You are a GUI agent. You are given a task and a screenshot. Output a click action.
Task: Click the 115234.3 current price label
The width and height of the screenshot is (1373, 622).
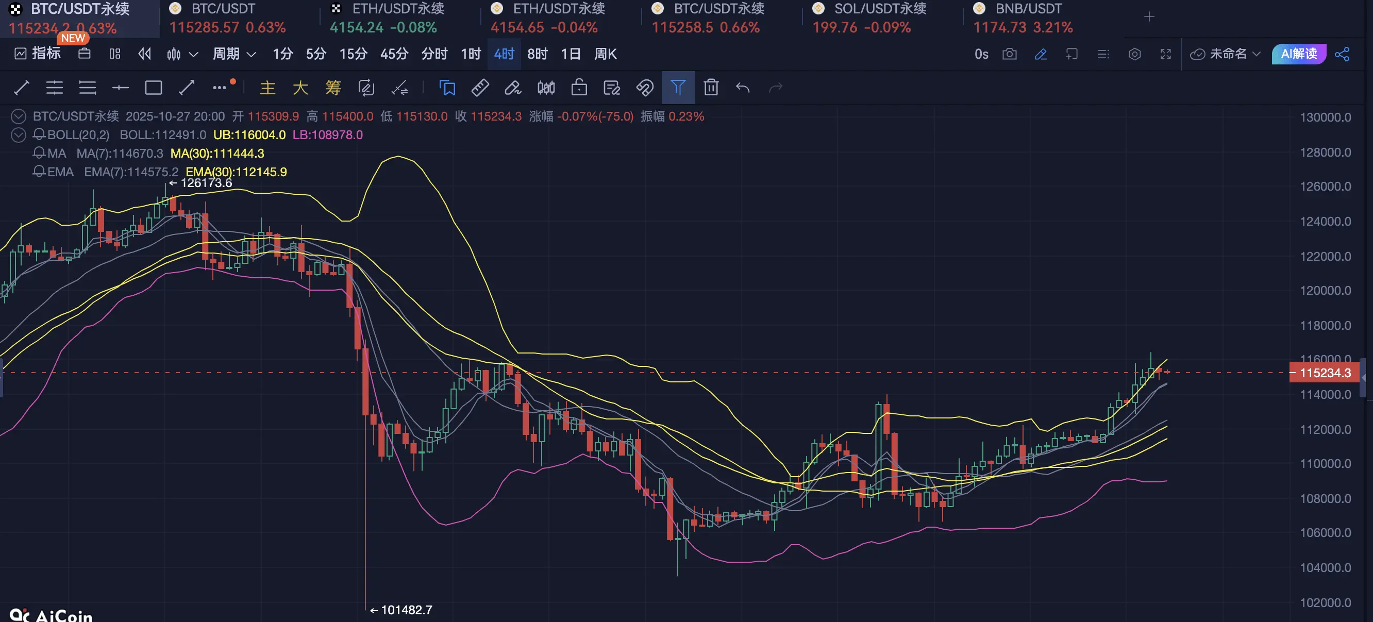[x=1325, y=373]
